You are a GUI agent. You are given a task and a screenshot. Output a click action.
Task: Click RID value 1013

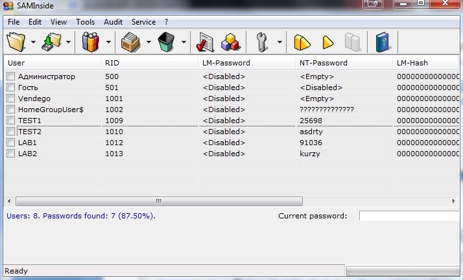pos(114,154)
